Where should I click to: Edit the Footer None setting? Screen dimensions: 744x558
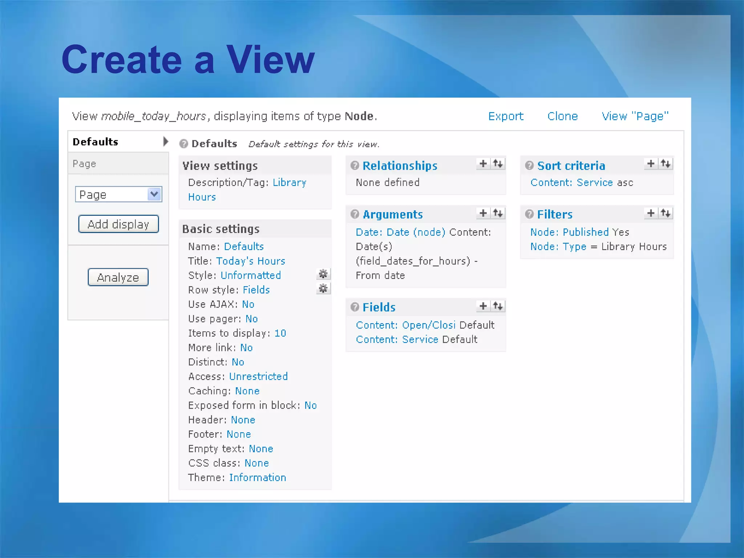(x=239, y=434)
